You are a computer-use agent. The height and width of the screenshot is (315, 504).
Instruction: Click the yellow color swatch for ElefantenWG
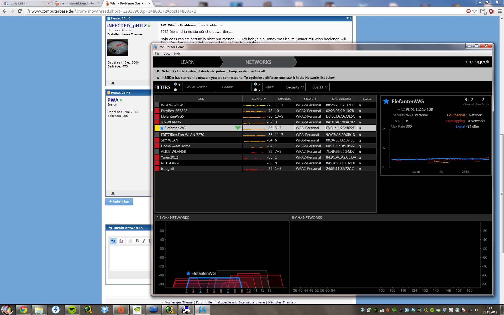pyautogui.click(x=157, y=128)
